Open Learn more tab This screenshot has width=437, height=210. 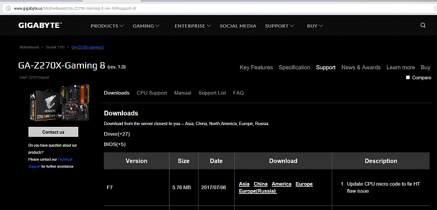pyautogui.click(x=400, y=67)
